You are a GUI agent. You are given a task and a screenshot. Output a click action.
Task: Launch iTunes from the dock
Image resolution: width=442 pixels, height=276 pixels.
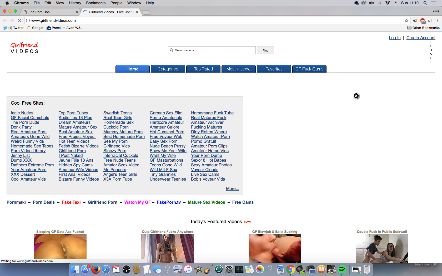click(x=188, y=269)
